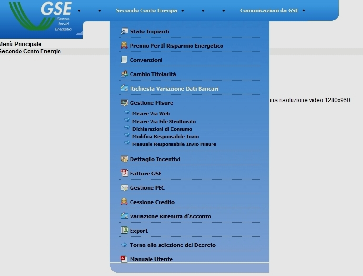Click the arrow icon next to Dichiarazioni di Consumo
The width and height of the screenshot is (363, 276).
(x=127, y=127)
